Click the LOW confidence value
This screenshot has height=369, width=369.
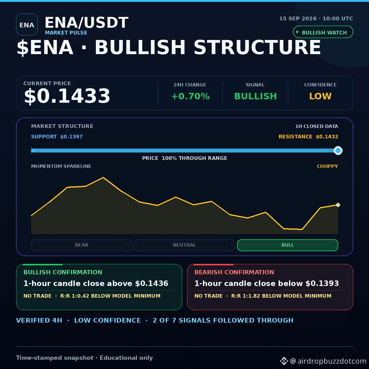tap(320, 96)
